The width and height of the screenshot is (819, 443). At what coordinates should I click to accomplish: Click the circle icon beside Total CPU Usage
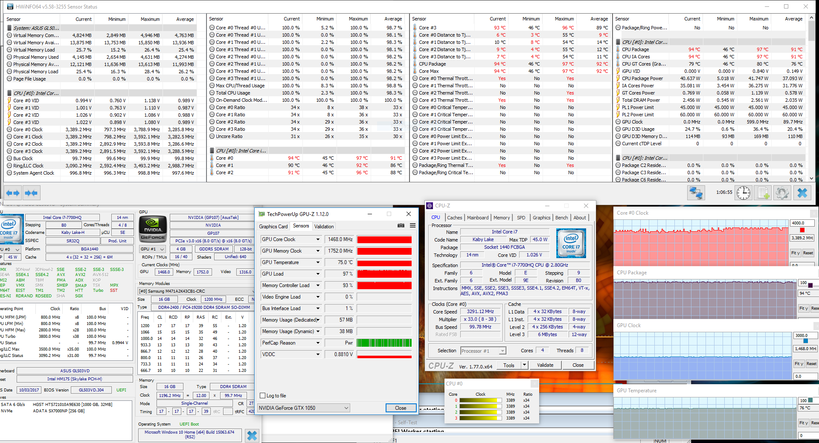[x=212, y=93]
